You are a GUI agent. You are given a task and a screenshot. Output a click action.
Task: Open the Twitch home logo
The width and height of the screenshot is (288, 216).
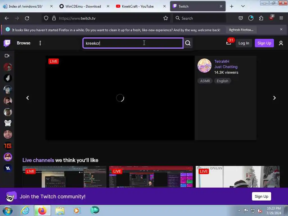[x=7, y=43]
